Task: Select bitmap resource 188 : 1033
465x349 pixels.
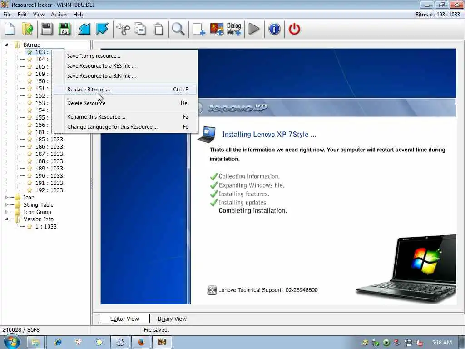Action: tap(49, 161)
